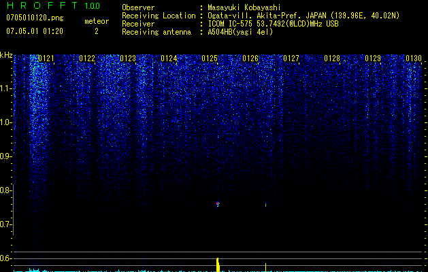This screenshot has width=428, height=272.
Task: Click the short yellow signal spike at bottom
Action: pyautogui.click(x=265, y=267)
